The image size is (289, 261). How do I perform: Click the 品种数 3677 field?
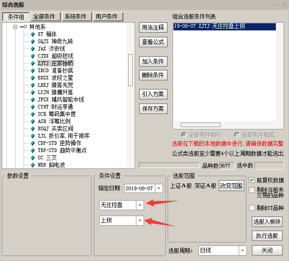pyautogui.click(x=227, y=166)
